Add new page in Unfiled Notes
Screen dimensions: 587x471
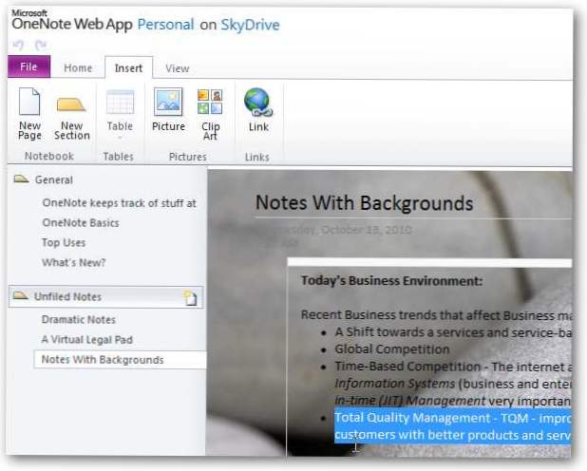[x=191, y=298]
